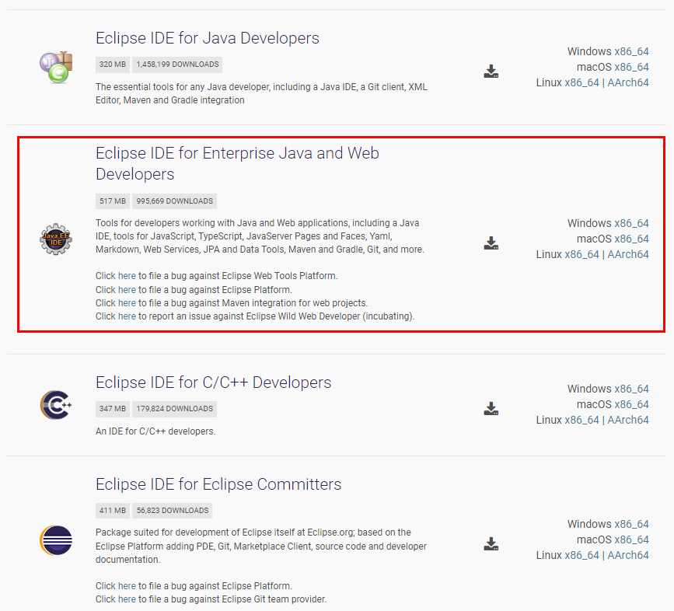This screenshot has height=611, width=674.
Task: Download Enterprise Java Linux x86_64
Action: (581, 254)
